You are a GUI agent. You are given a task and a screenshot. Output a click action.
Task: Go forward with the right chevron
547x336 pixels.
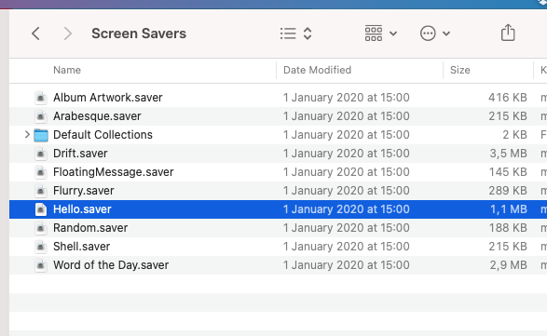pyautogui.click(x=68, y=34)
